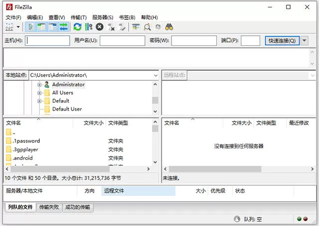Click the FileZilla title bar logo

9,7
